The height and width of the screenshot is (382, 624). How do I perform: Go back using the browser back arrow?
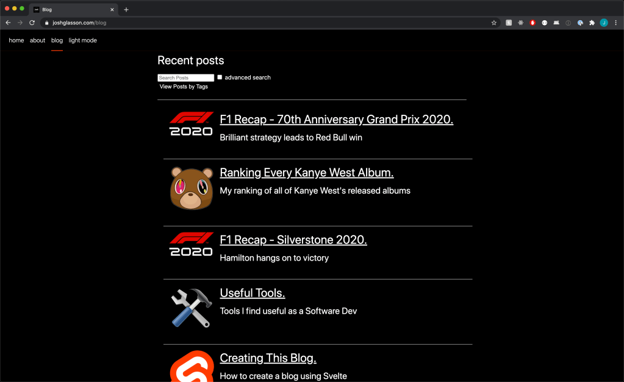(x=8, y=23)
